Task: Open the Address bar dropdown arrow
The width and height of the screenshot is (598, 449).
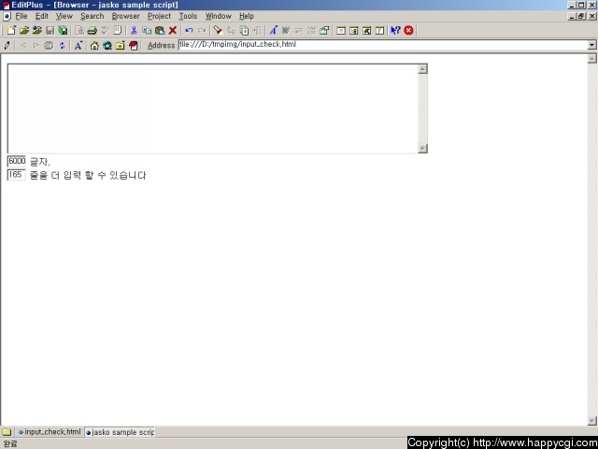Action: pyautogui.click(x=591, y=45)
